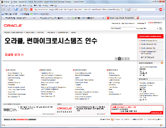The height and width of the screenshot is (128, 166).
Task: Go forward with the browser Forward arrow
Action: click(x=9, y=9)
